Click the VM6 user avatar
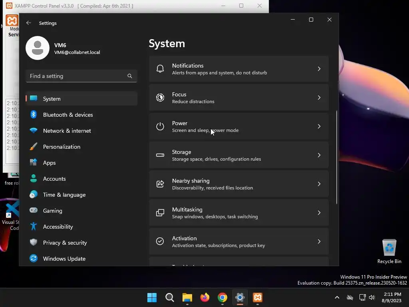The width and height of the screenshot is (409, 307). tap(38, 48)
